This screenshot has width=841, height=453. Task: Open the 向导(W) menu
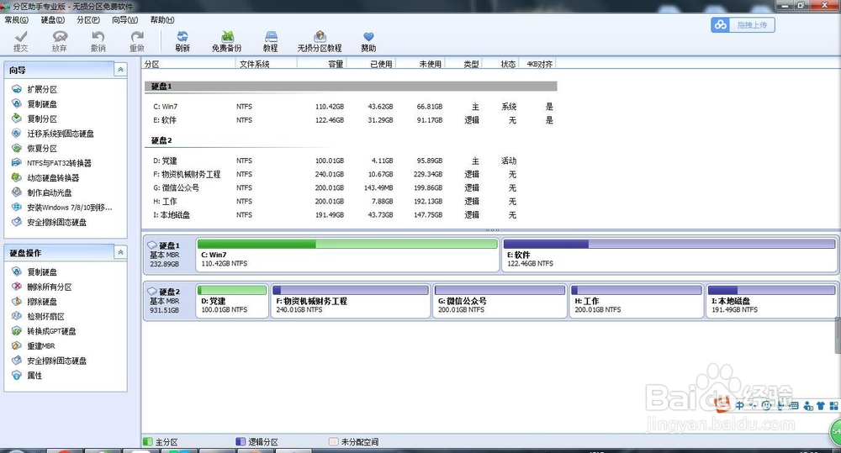pyautogui.click(x=125, y=20)
